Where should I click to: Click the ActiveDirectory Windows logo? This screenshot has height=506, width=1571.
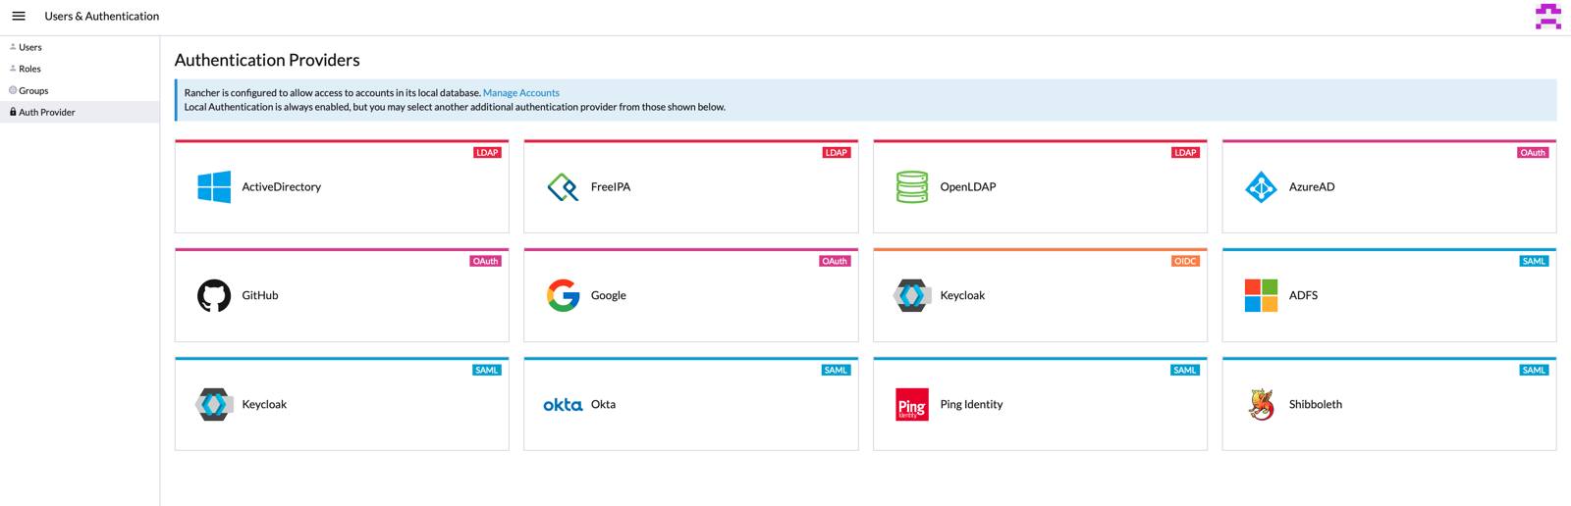point(214,186)
